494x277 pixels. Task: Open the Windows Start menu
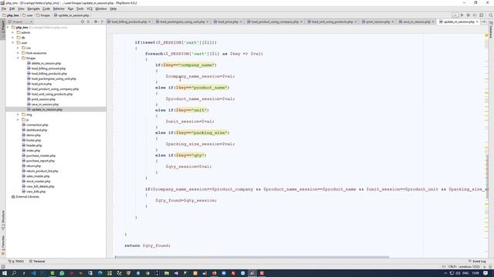(5, 273)
